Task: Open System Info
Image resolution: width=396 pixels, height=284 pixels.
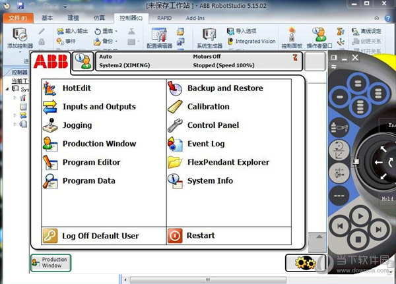Action: [x=200, y=181]
